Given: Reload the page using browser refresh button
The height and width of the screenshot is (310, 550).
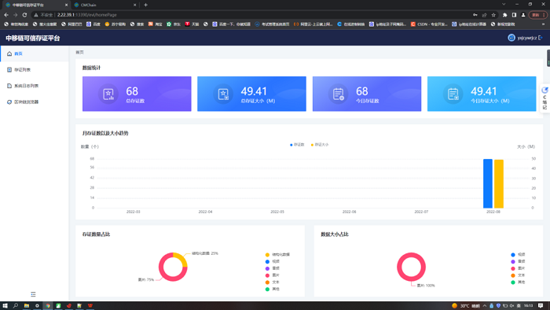Looking at the screenshot, I should (24, 15).
